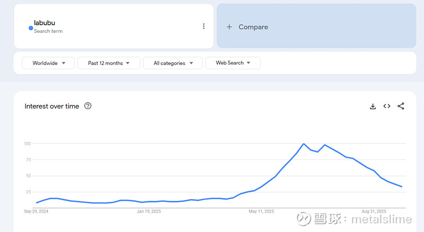
Task: Click the Compare button to add a term
Action: click(253, 27)
